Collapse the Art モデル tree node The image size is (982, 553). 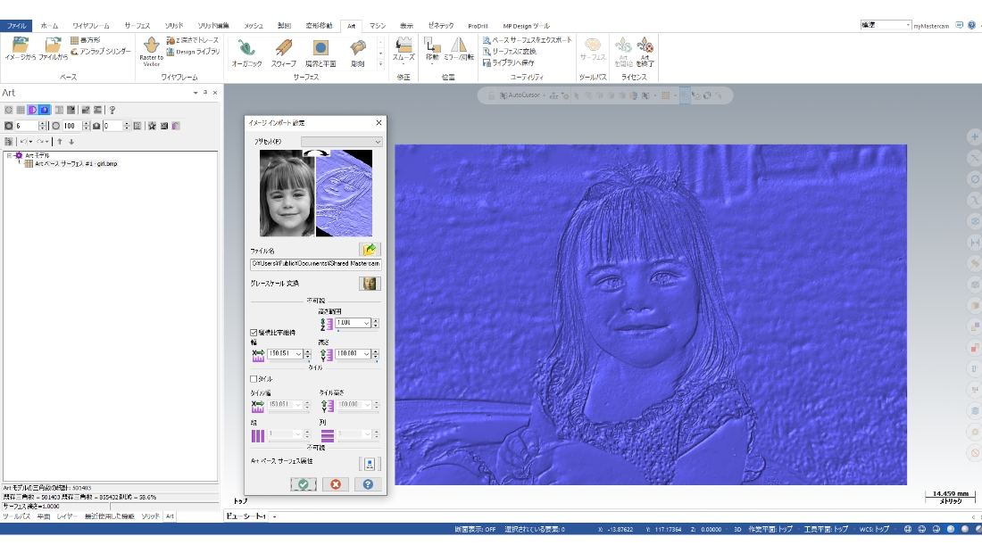point(10,155)
